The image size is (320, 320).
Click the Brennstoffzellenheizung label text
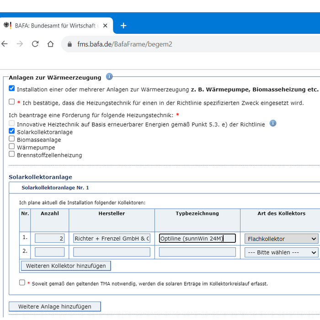point(49,155)
